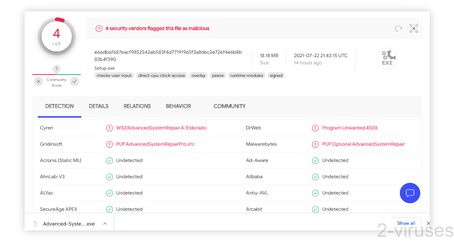Click the community score question mark icon
Screen dimensions: 454x241
(56, 69)
